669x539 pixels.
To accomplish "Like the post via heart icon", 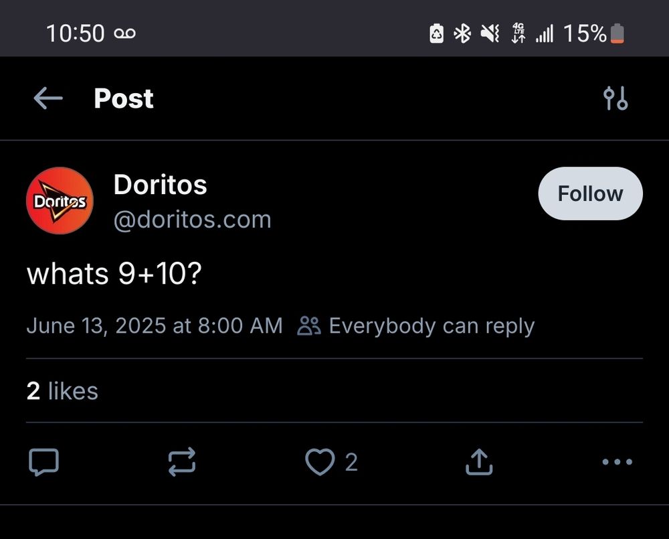I will (321, 462).
